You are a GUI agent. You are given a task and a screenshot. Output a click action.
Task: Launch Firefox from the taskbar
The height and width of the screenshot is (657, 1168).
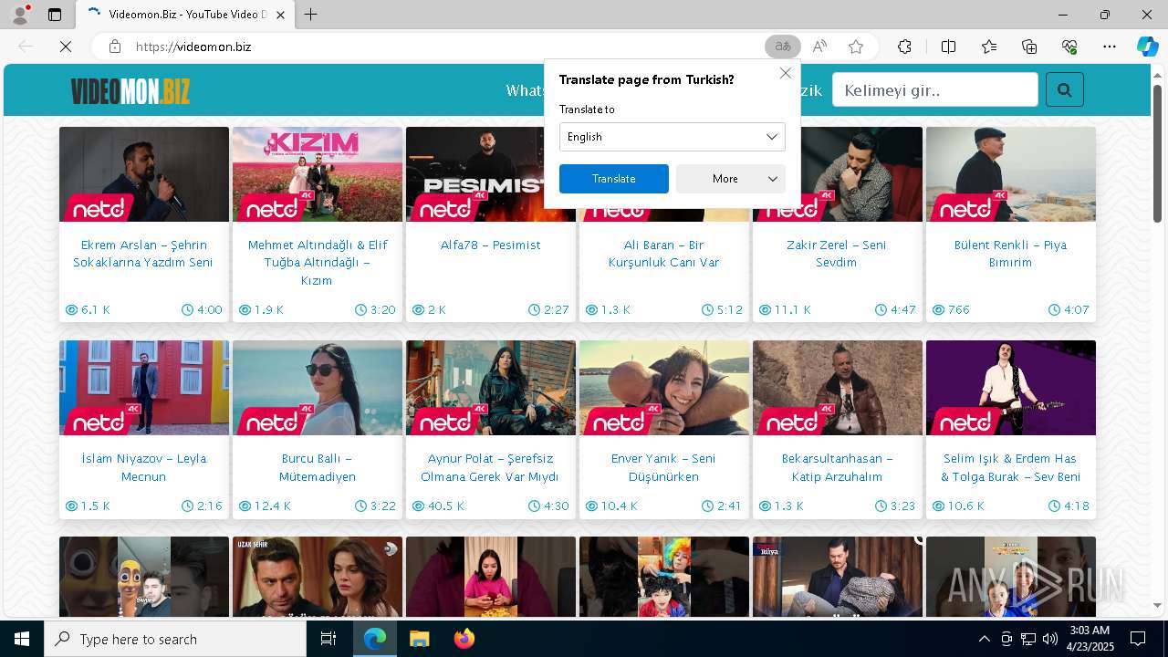click(464, 639)
